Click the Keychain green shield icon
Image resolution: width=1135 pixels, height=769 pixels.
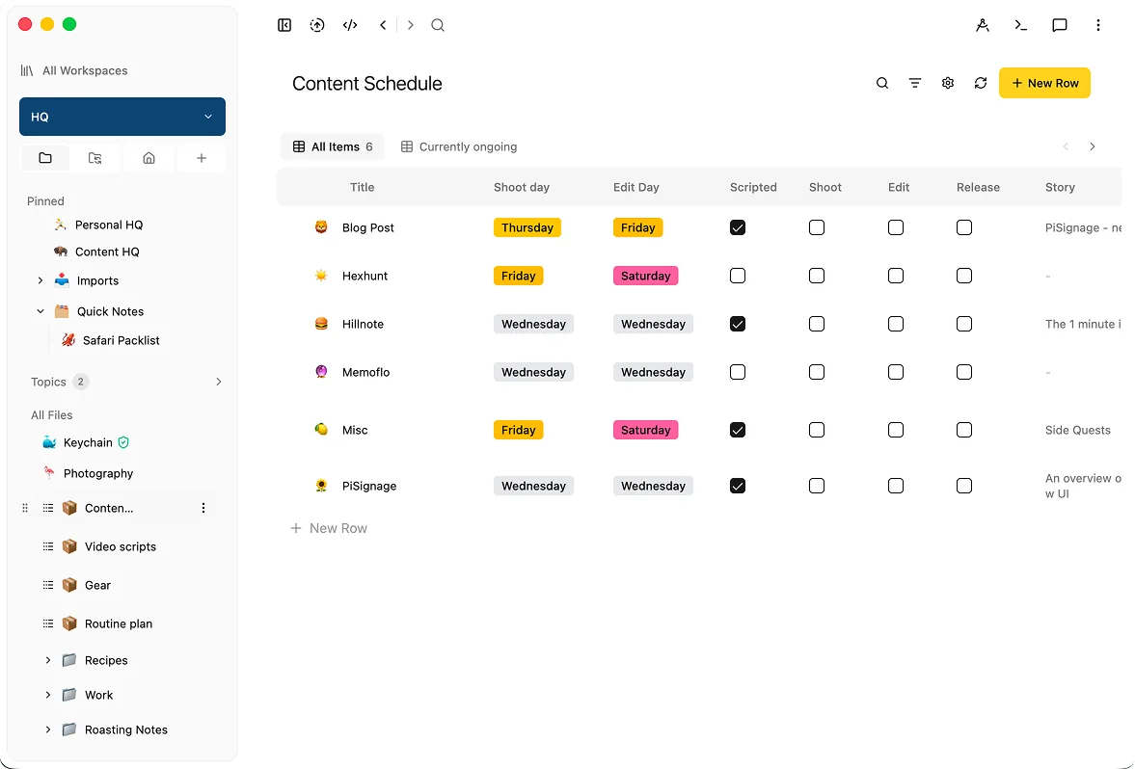coord(123,442)
